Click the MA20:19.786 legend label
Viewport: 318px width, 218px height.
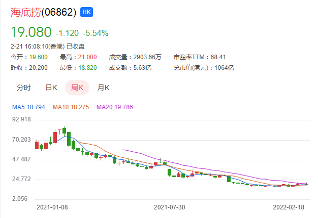115,107
